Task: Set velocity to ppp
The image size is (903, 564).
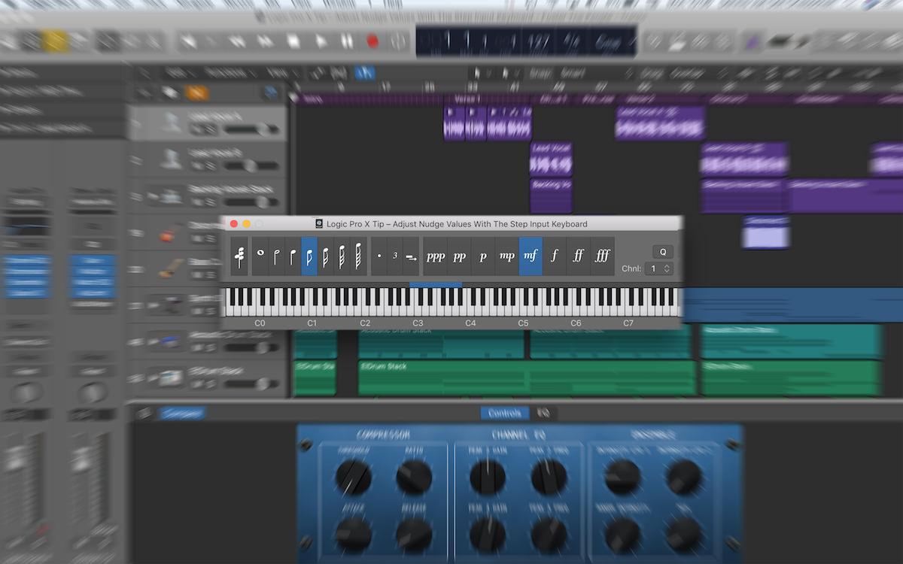Action: [435, 256]
